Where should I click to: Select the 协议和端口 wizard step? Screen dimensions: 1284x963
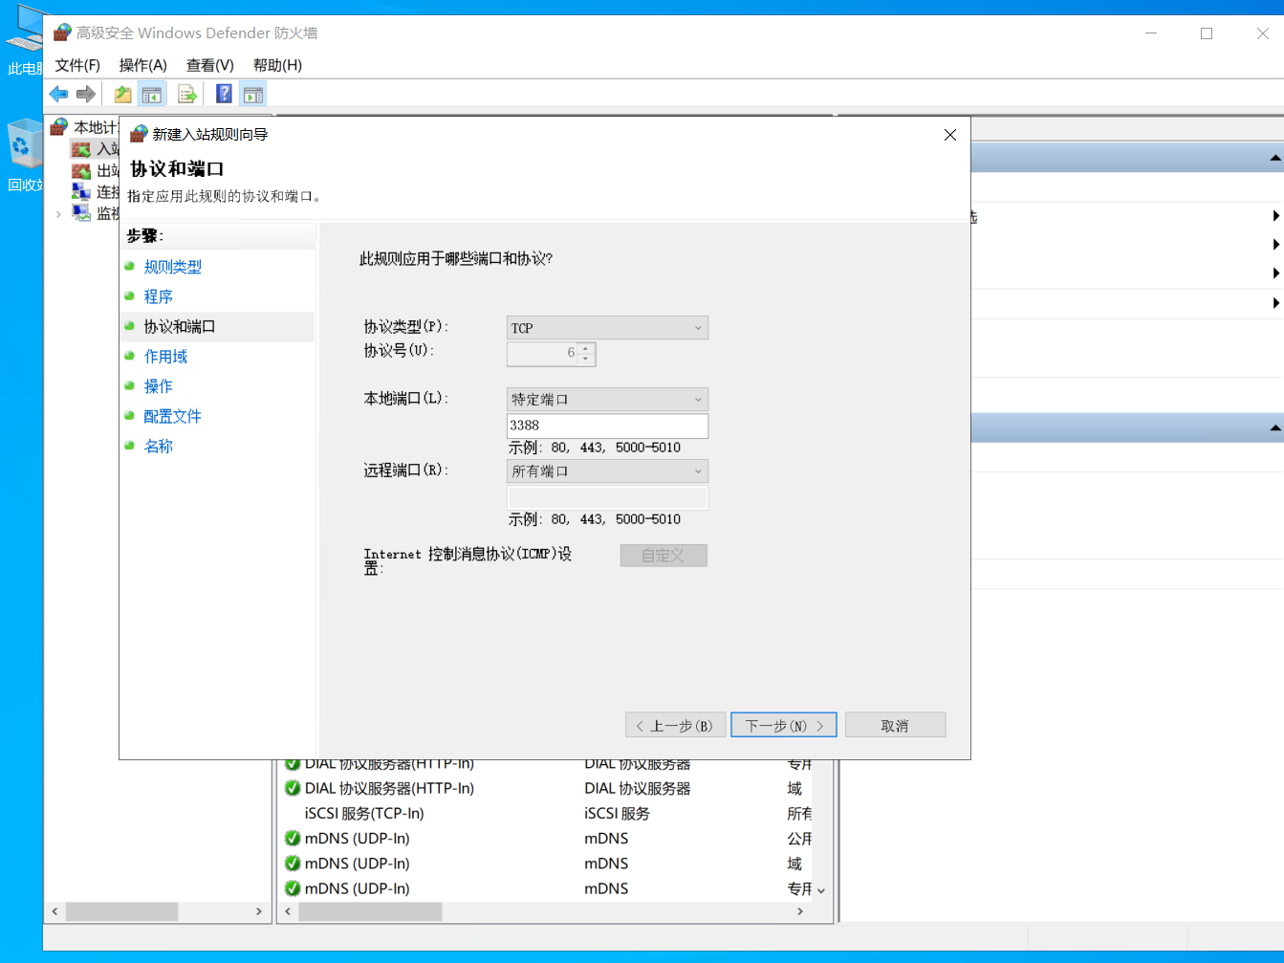click(180, 326)
